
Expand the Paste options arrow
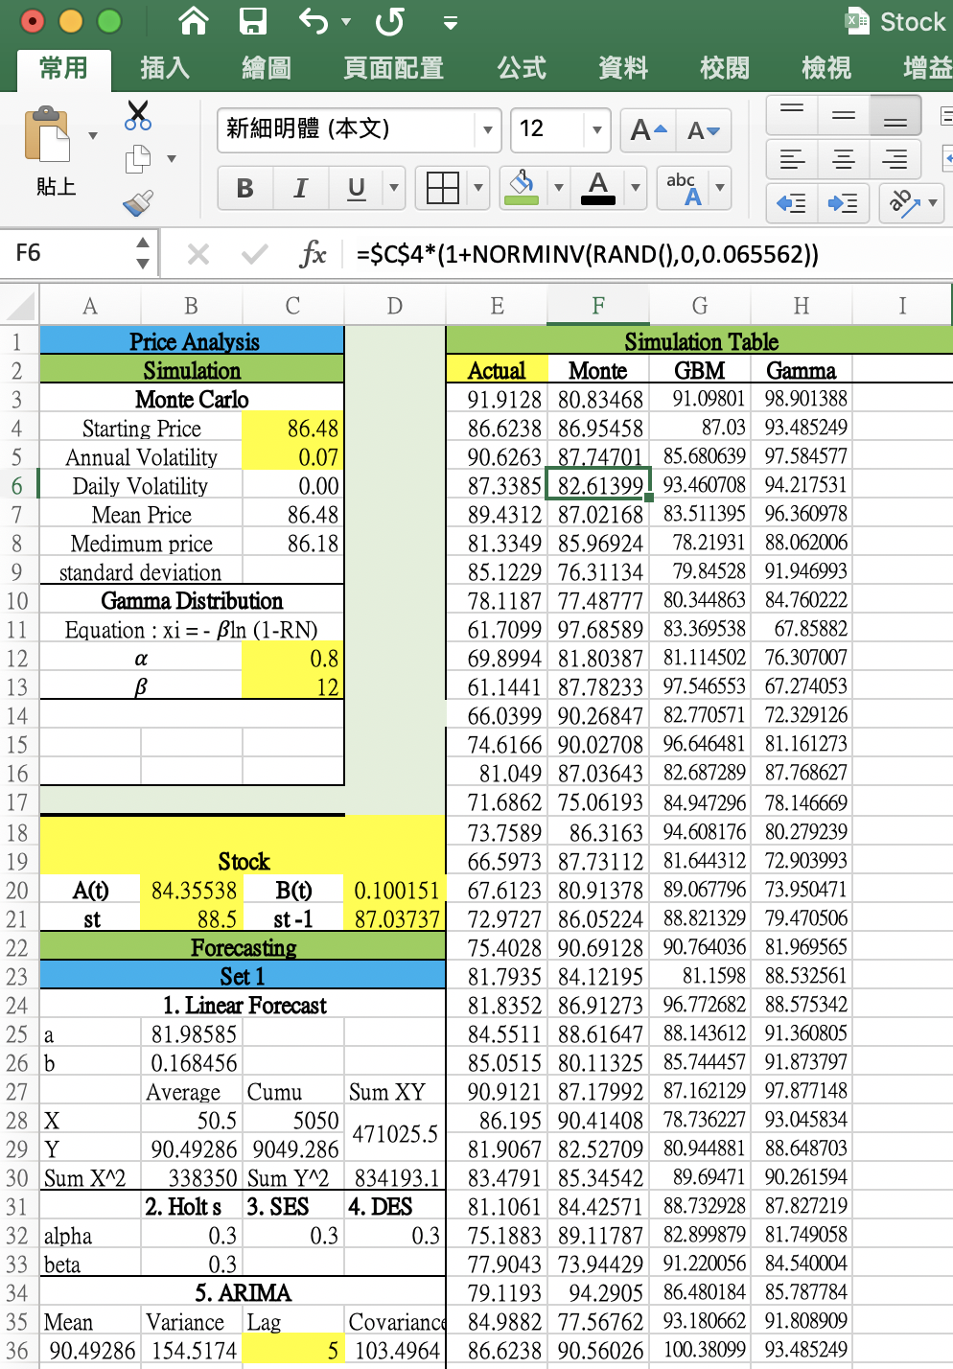pos(93,135)
